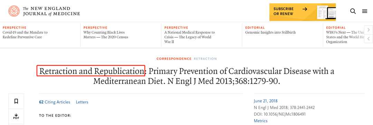The height and width of the screenshot is (125, 373).
Task: Open WHO's Next editorial article
Action: [x=345, y=37]
